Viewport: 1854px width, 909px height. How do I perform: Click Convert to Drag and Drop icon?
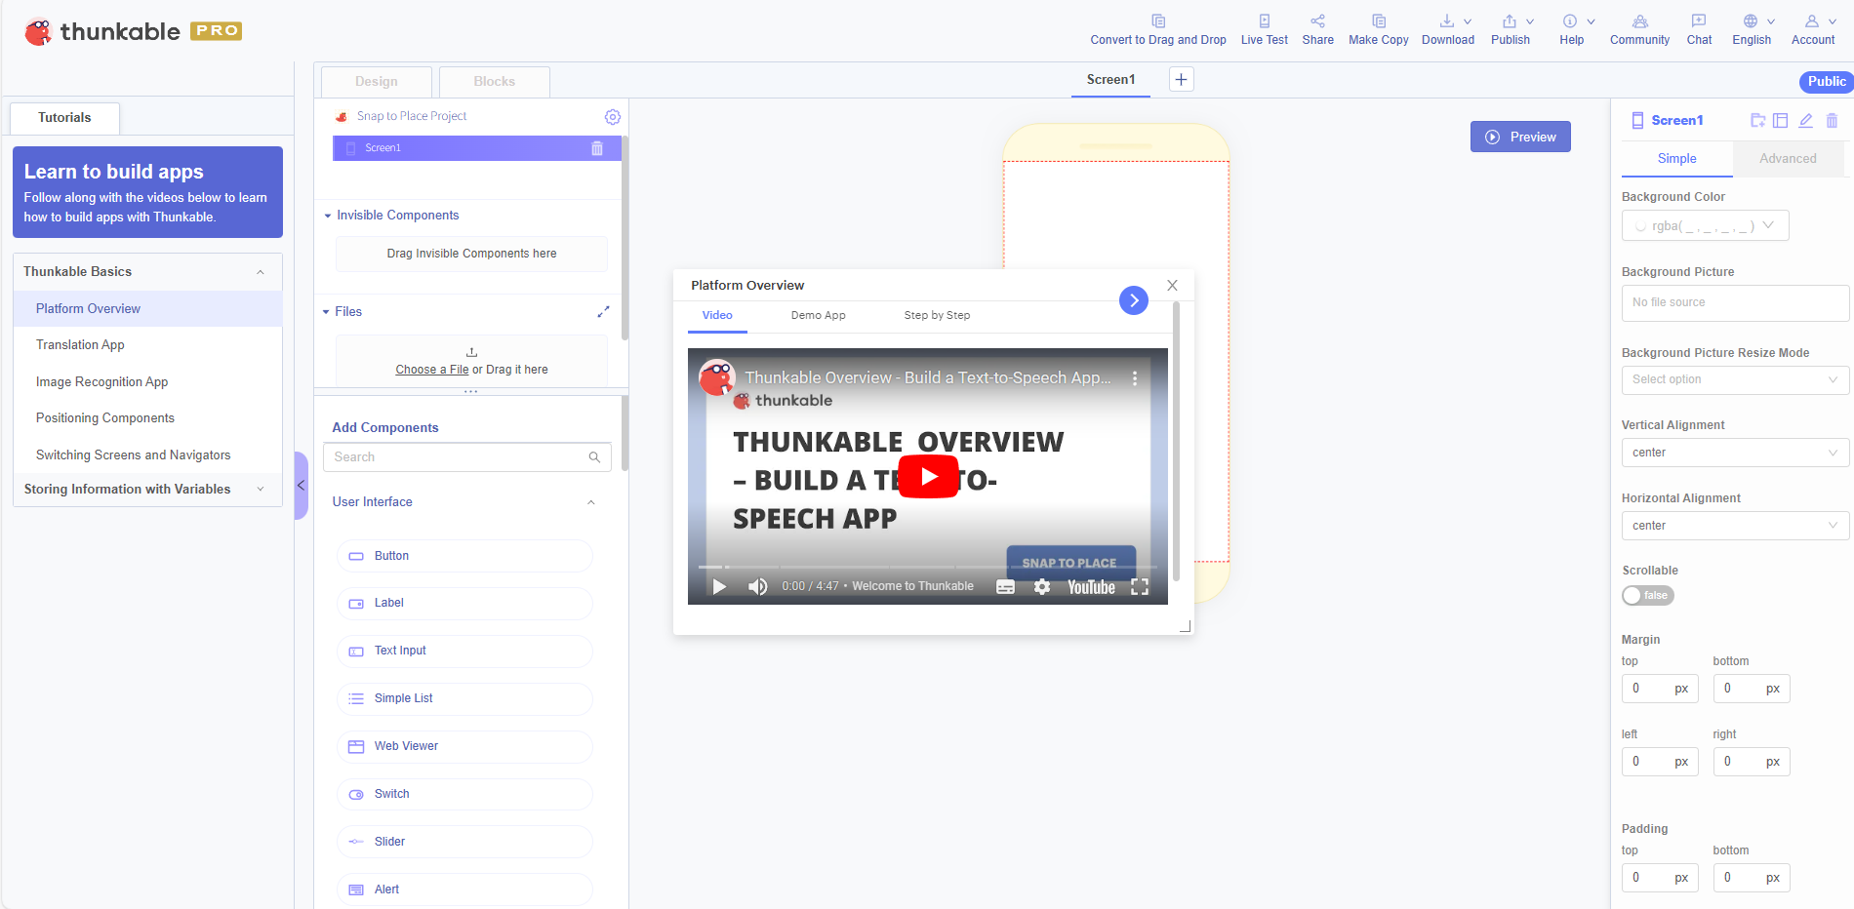coord(1158,21)
